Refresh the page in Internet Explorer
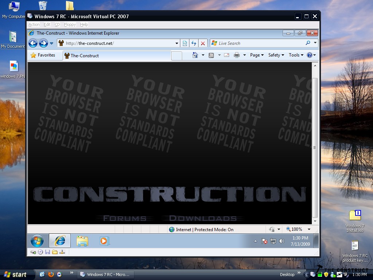The height and width of the screenshot is (280, 373). coord(194,43)
